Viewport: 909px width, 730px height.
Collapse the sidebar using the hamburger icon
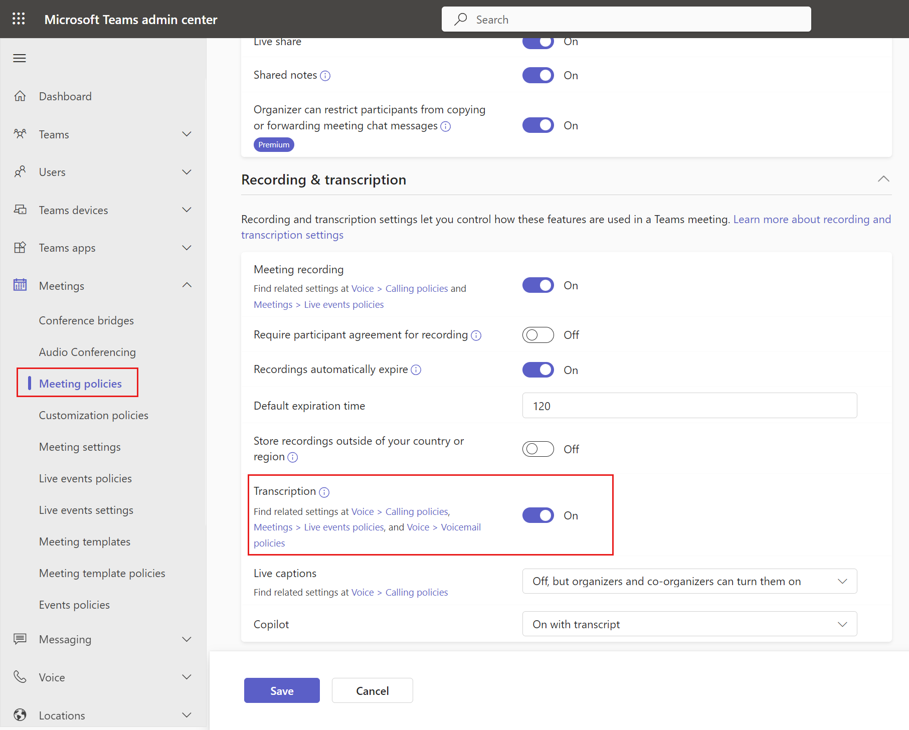tap(20, 58)
